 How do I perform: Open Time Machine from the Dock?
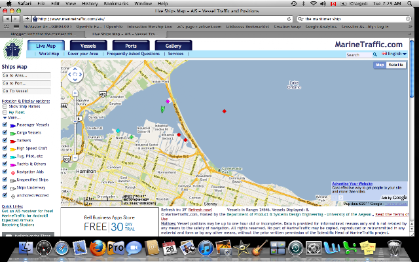coord(295,248)
